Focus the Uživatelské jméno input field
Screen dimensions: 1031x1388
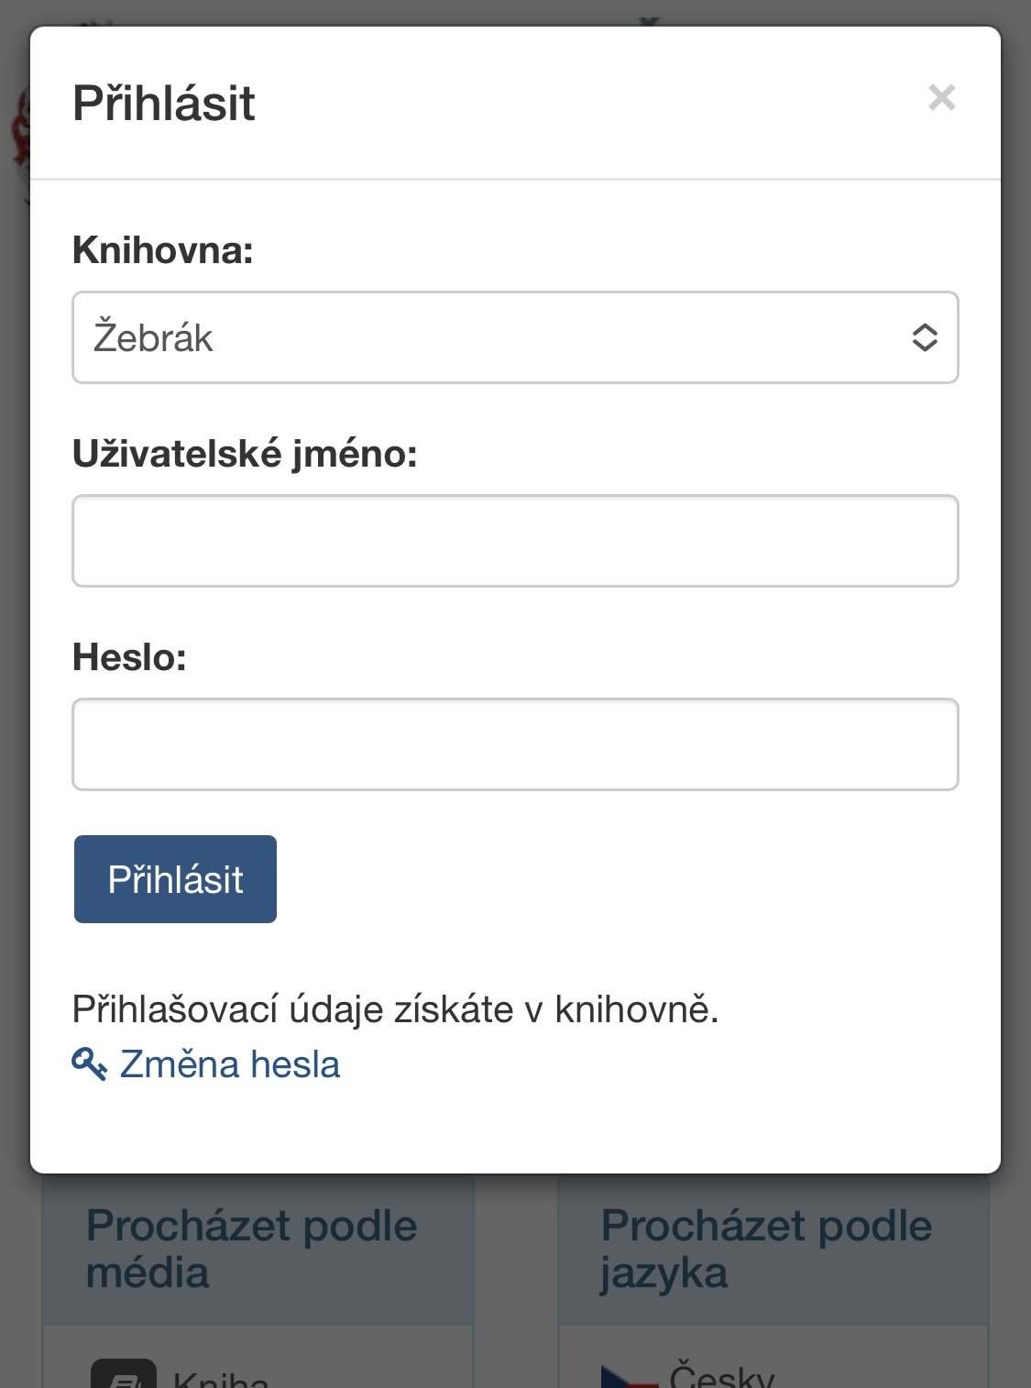(x=515, y=541)
